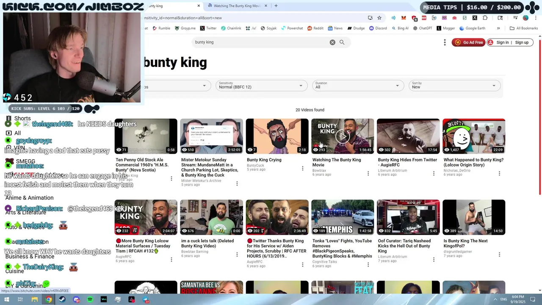
Task: Open the Google Earth bookmark
Action: (x=472, y=28)
